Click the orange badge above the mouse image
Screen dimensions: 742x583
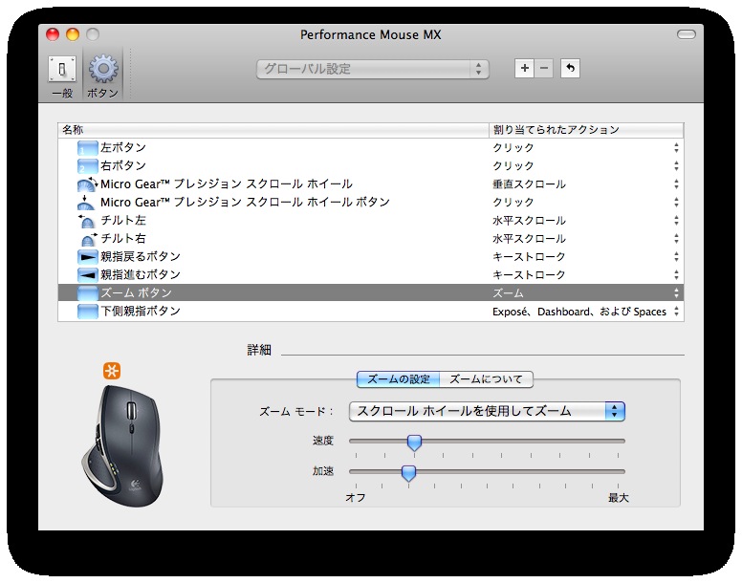pyautogui.click(x=114, y=371)
